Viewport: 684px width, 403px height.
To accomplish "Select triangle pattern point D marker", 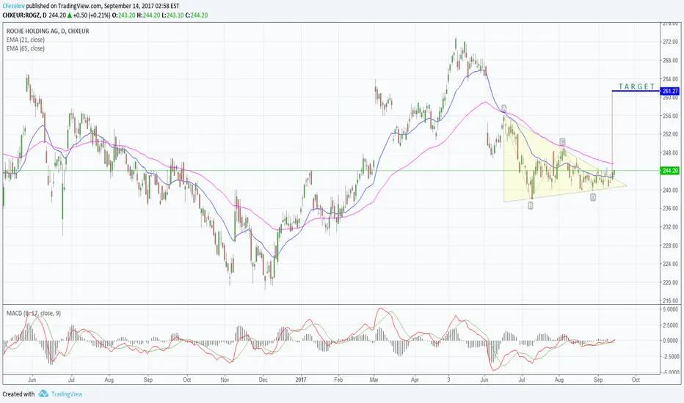I will coord(593,197).
